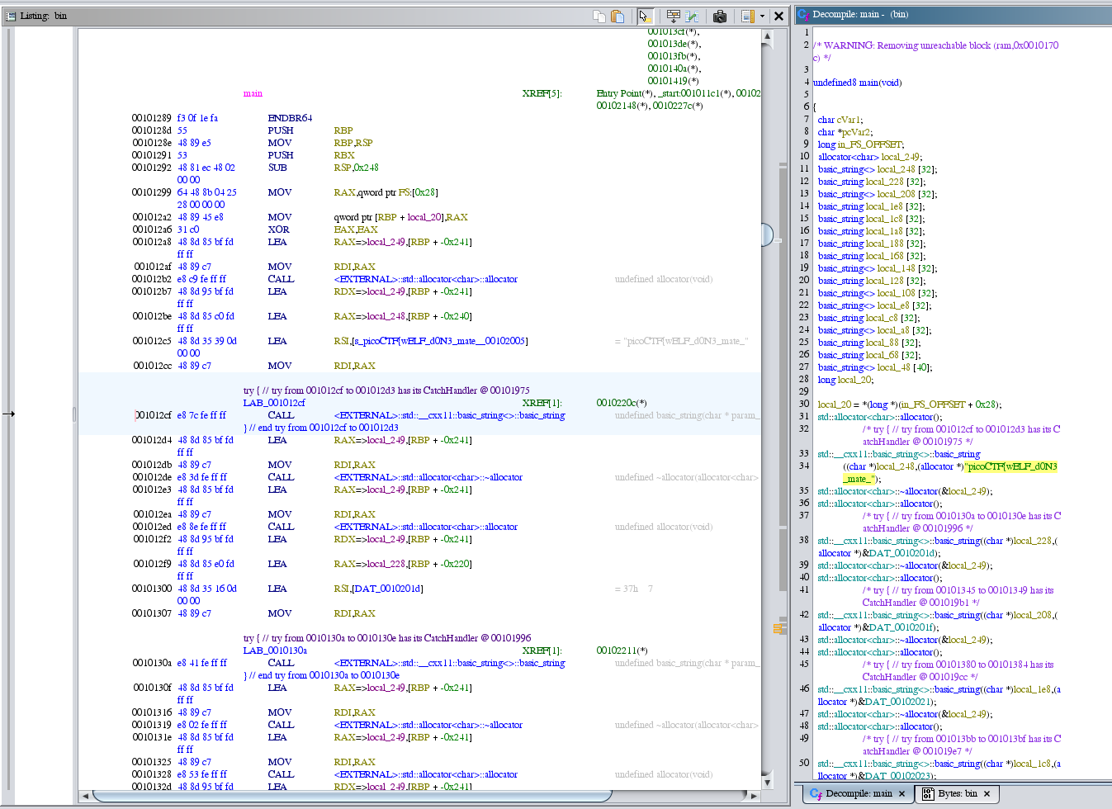
Task: Open the browser field editor icon
Action: pyautogui.click(x=674, y=16)
